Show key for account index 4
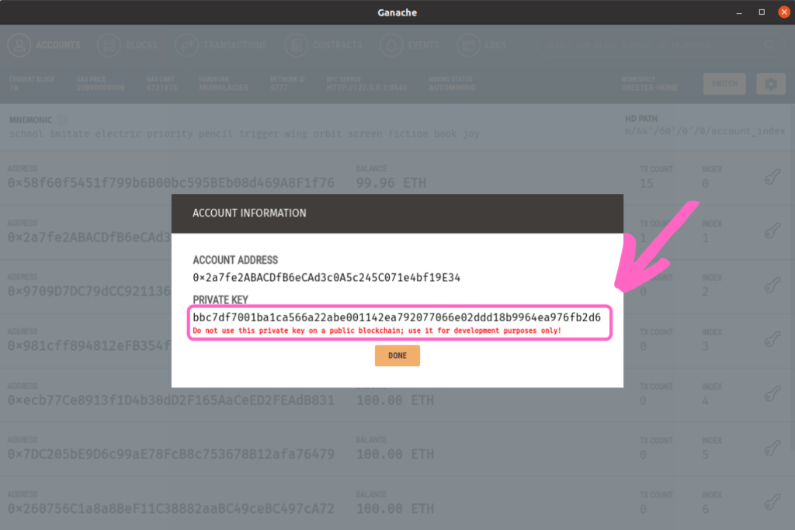Viewport: 795px width, 530px height. (x=772, y=394)
